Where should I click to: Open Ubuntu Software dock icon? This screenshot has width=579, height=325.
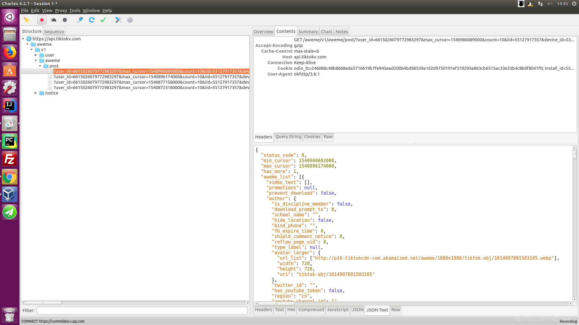[10, 70]
